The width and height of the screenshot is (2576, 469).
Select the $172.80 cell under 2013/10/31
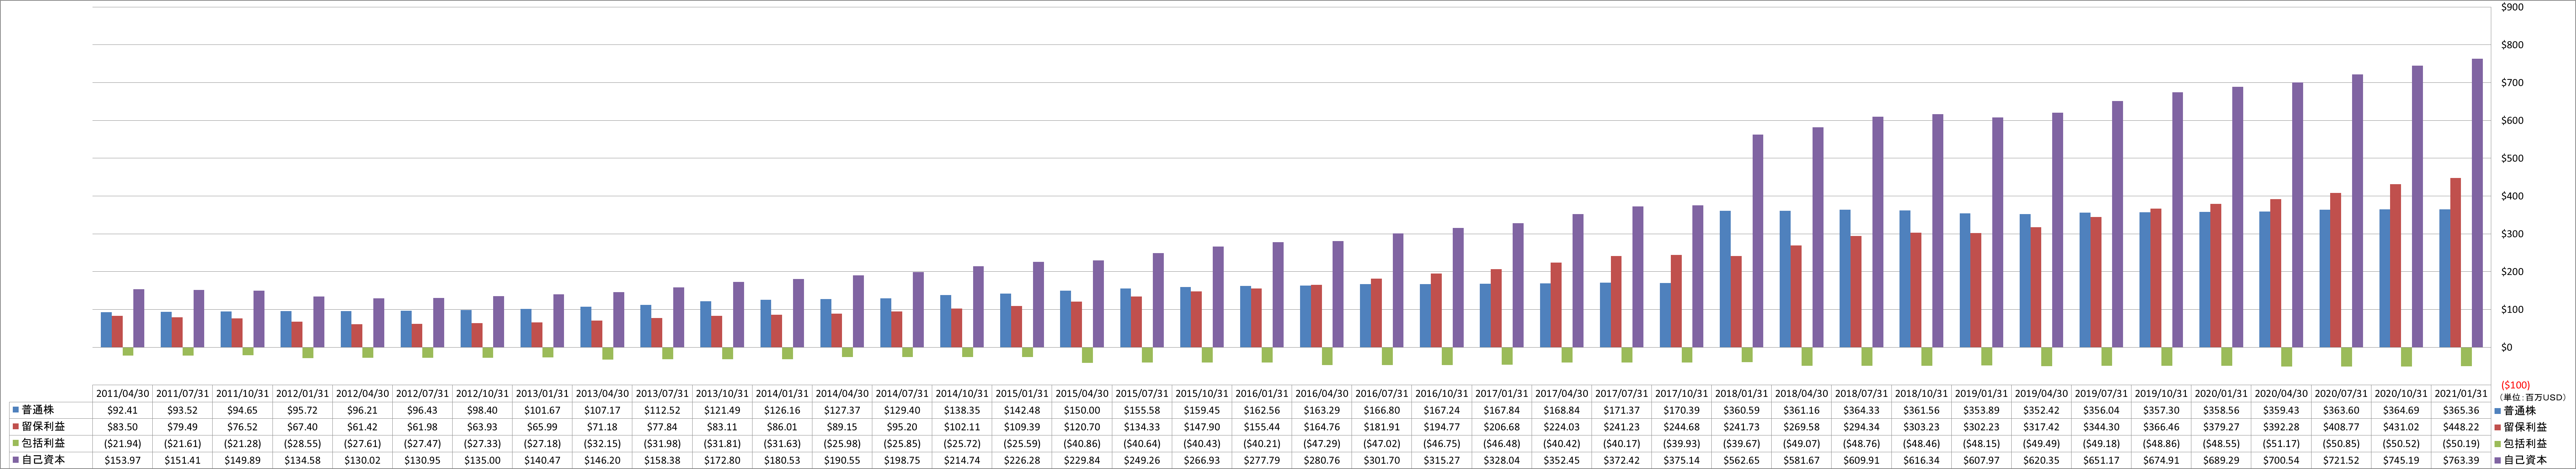pos(722,460)
